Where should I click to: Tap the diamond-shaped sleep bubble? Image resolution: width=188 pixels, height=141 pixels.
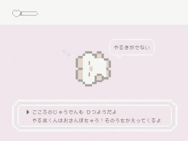pyautogui.click(x=68, y=55)
